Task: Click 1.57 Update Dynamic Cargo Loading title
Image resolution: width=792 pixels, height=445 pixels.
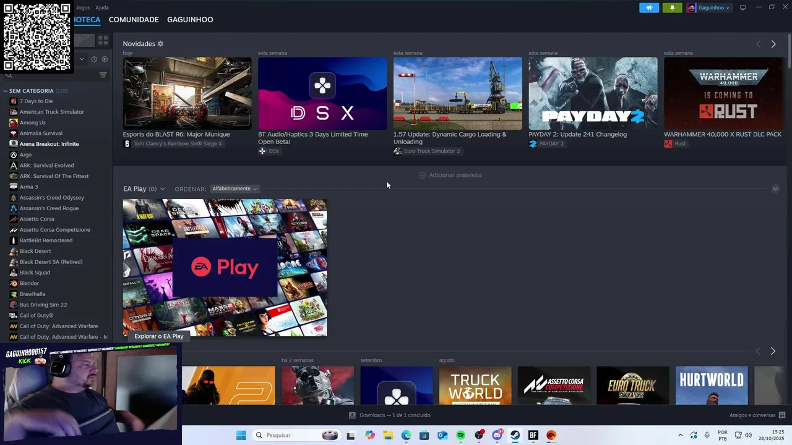Action: pos(450,138)
